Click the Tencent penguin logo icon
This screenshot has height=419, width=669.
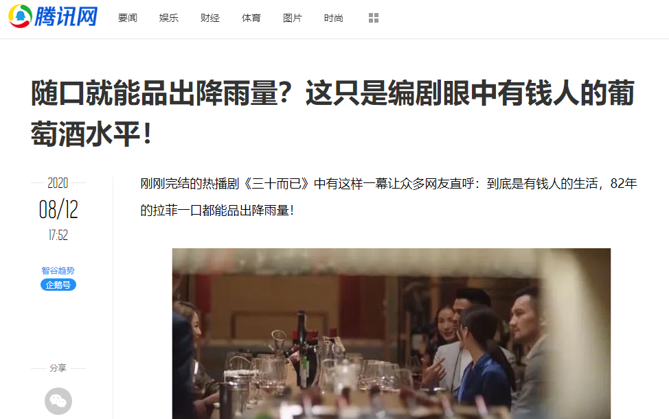tap(20, 16)
